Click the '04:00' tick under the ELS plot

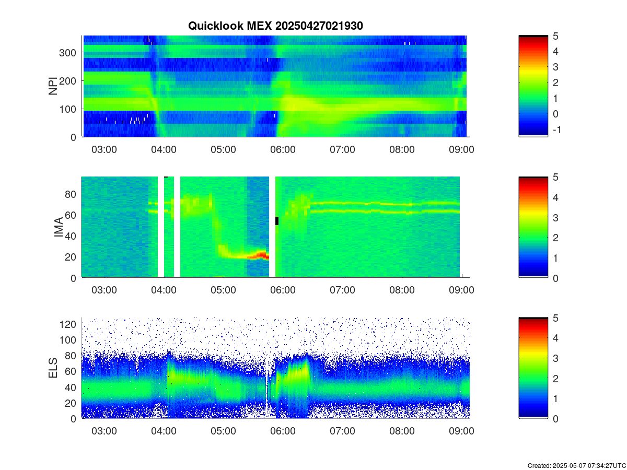pos(164,431)
